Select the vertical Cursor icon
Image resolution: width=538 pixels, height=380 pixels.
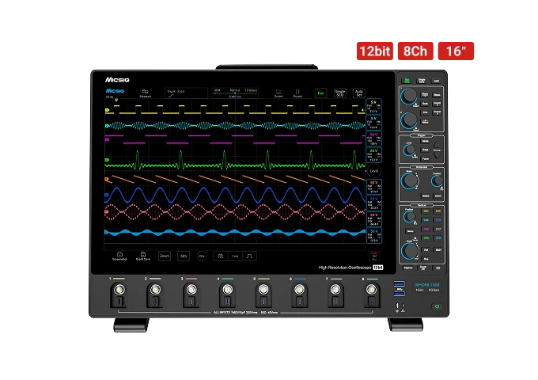point(297,92)
